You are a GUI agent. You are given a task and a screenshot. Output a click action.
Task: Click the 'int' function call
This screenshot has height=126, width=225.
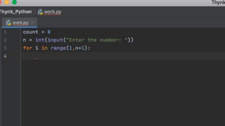[40, 40]
